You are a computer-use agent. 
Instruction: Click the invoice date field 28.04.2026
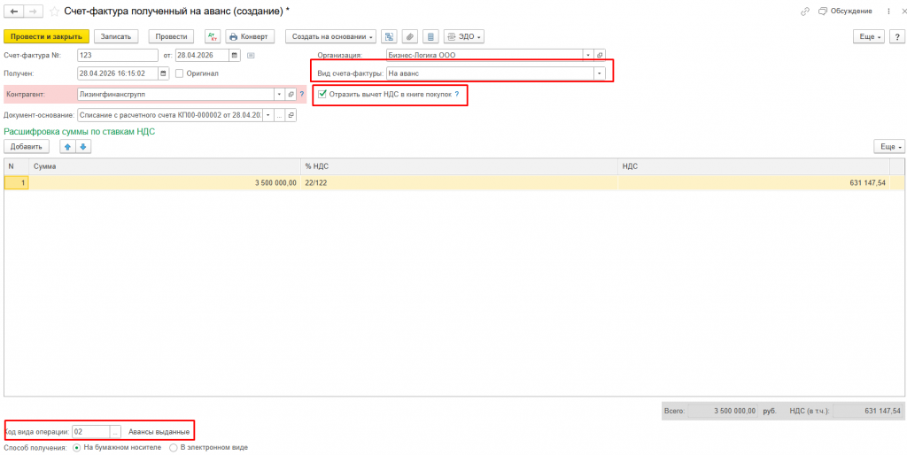203,56
